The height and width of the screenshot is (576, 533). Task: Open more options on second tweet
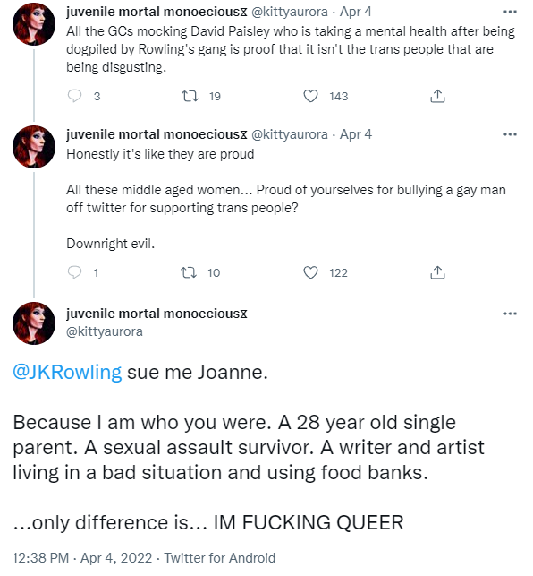coord(510,134)
